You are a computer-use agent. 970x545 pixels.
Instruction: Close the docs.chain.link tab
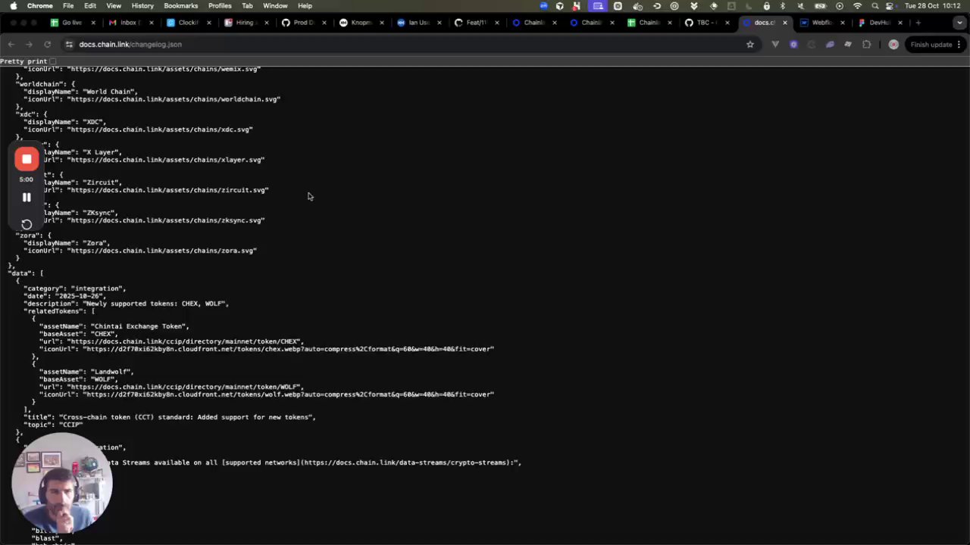(785, 22)
